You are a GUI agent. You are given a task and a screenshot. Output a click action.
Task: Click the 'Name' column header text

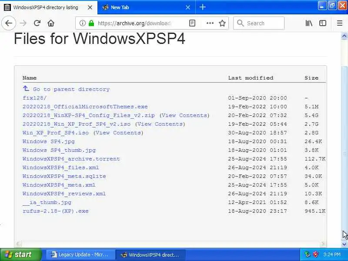pyautogui.click(x=30, y=78)
